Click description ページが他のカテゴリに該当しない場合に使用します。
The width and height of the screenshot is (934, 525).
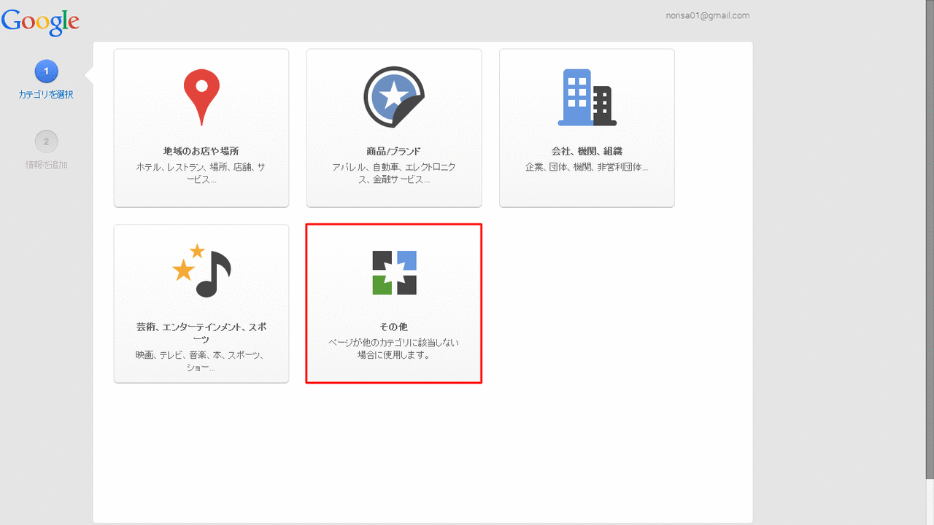point(394,349)
